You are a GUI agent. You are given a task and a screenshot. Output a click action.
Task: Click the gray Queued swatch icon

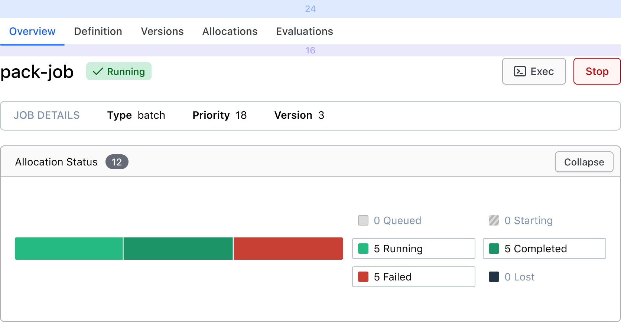click(x=363, y=220)
